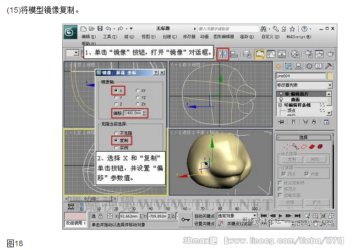Select Y mirror axis radio button
The height and width of the screenshot is (250, 360).
(x=116, y=97)
